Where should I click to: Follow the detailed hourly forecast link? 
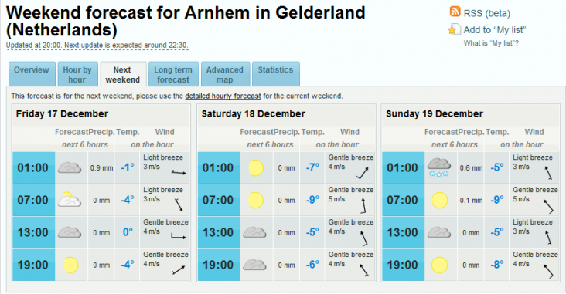[x=223, y=96]
